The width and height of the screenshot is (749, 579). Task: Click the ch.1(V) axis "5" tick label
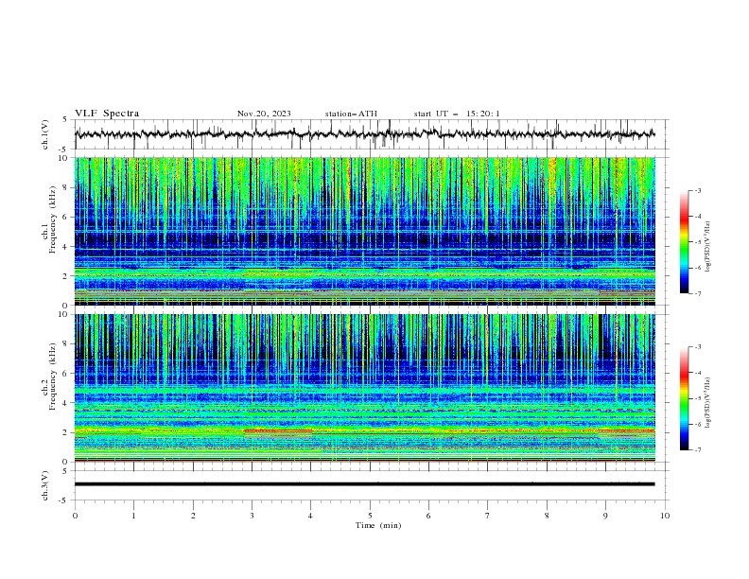[65, 120]
